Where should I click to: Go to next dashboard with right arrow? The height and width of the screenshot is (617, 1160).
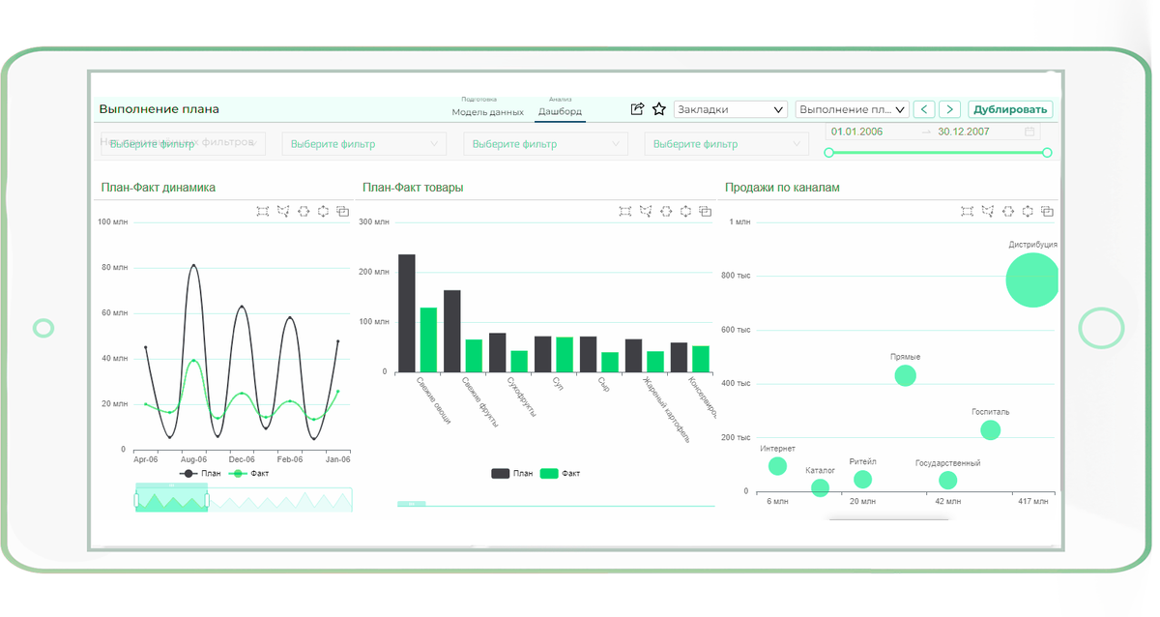coord(950,109)
